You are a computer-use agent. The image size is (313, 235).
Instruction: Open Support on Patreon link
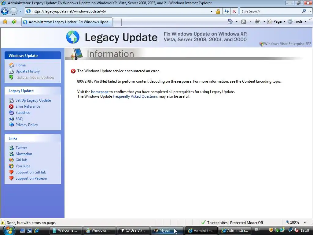pos(31,178)
